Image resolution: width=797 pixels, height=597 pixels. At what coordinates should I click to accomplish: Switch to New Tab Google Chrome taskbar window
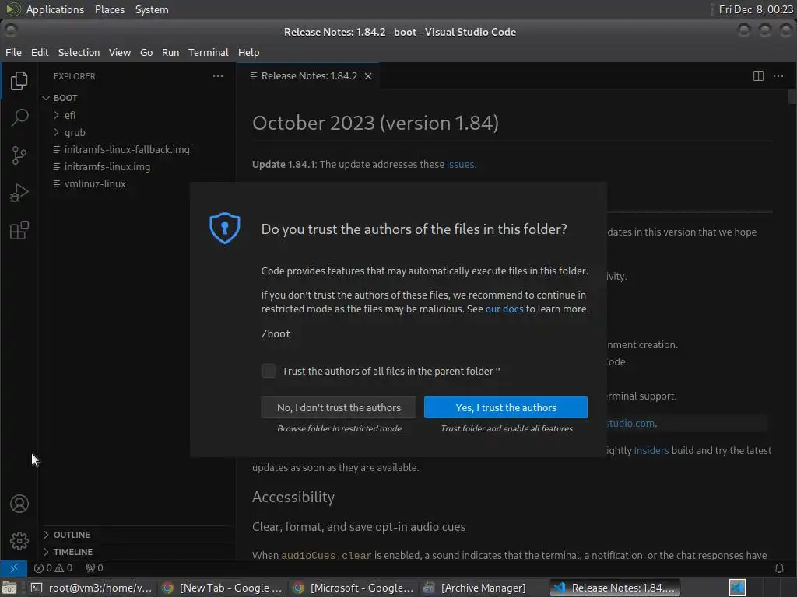pos(222,588)
